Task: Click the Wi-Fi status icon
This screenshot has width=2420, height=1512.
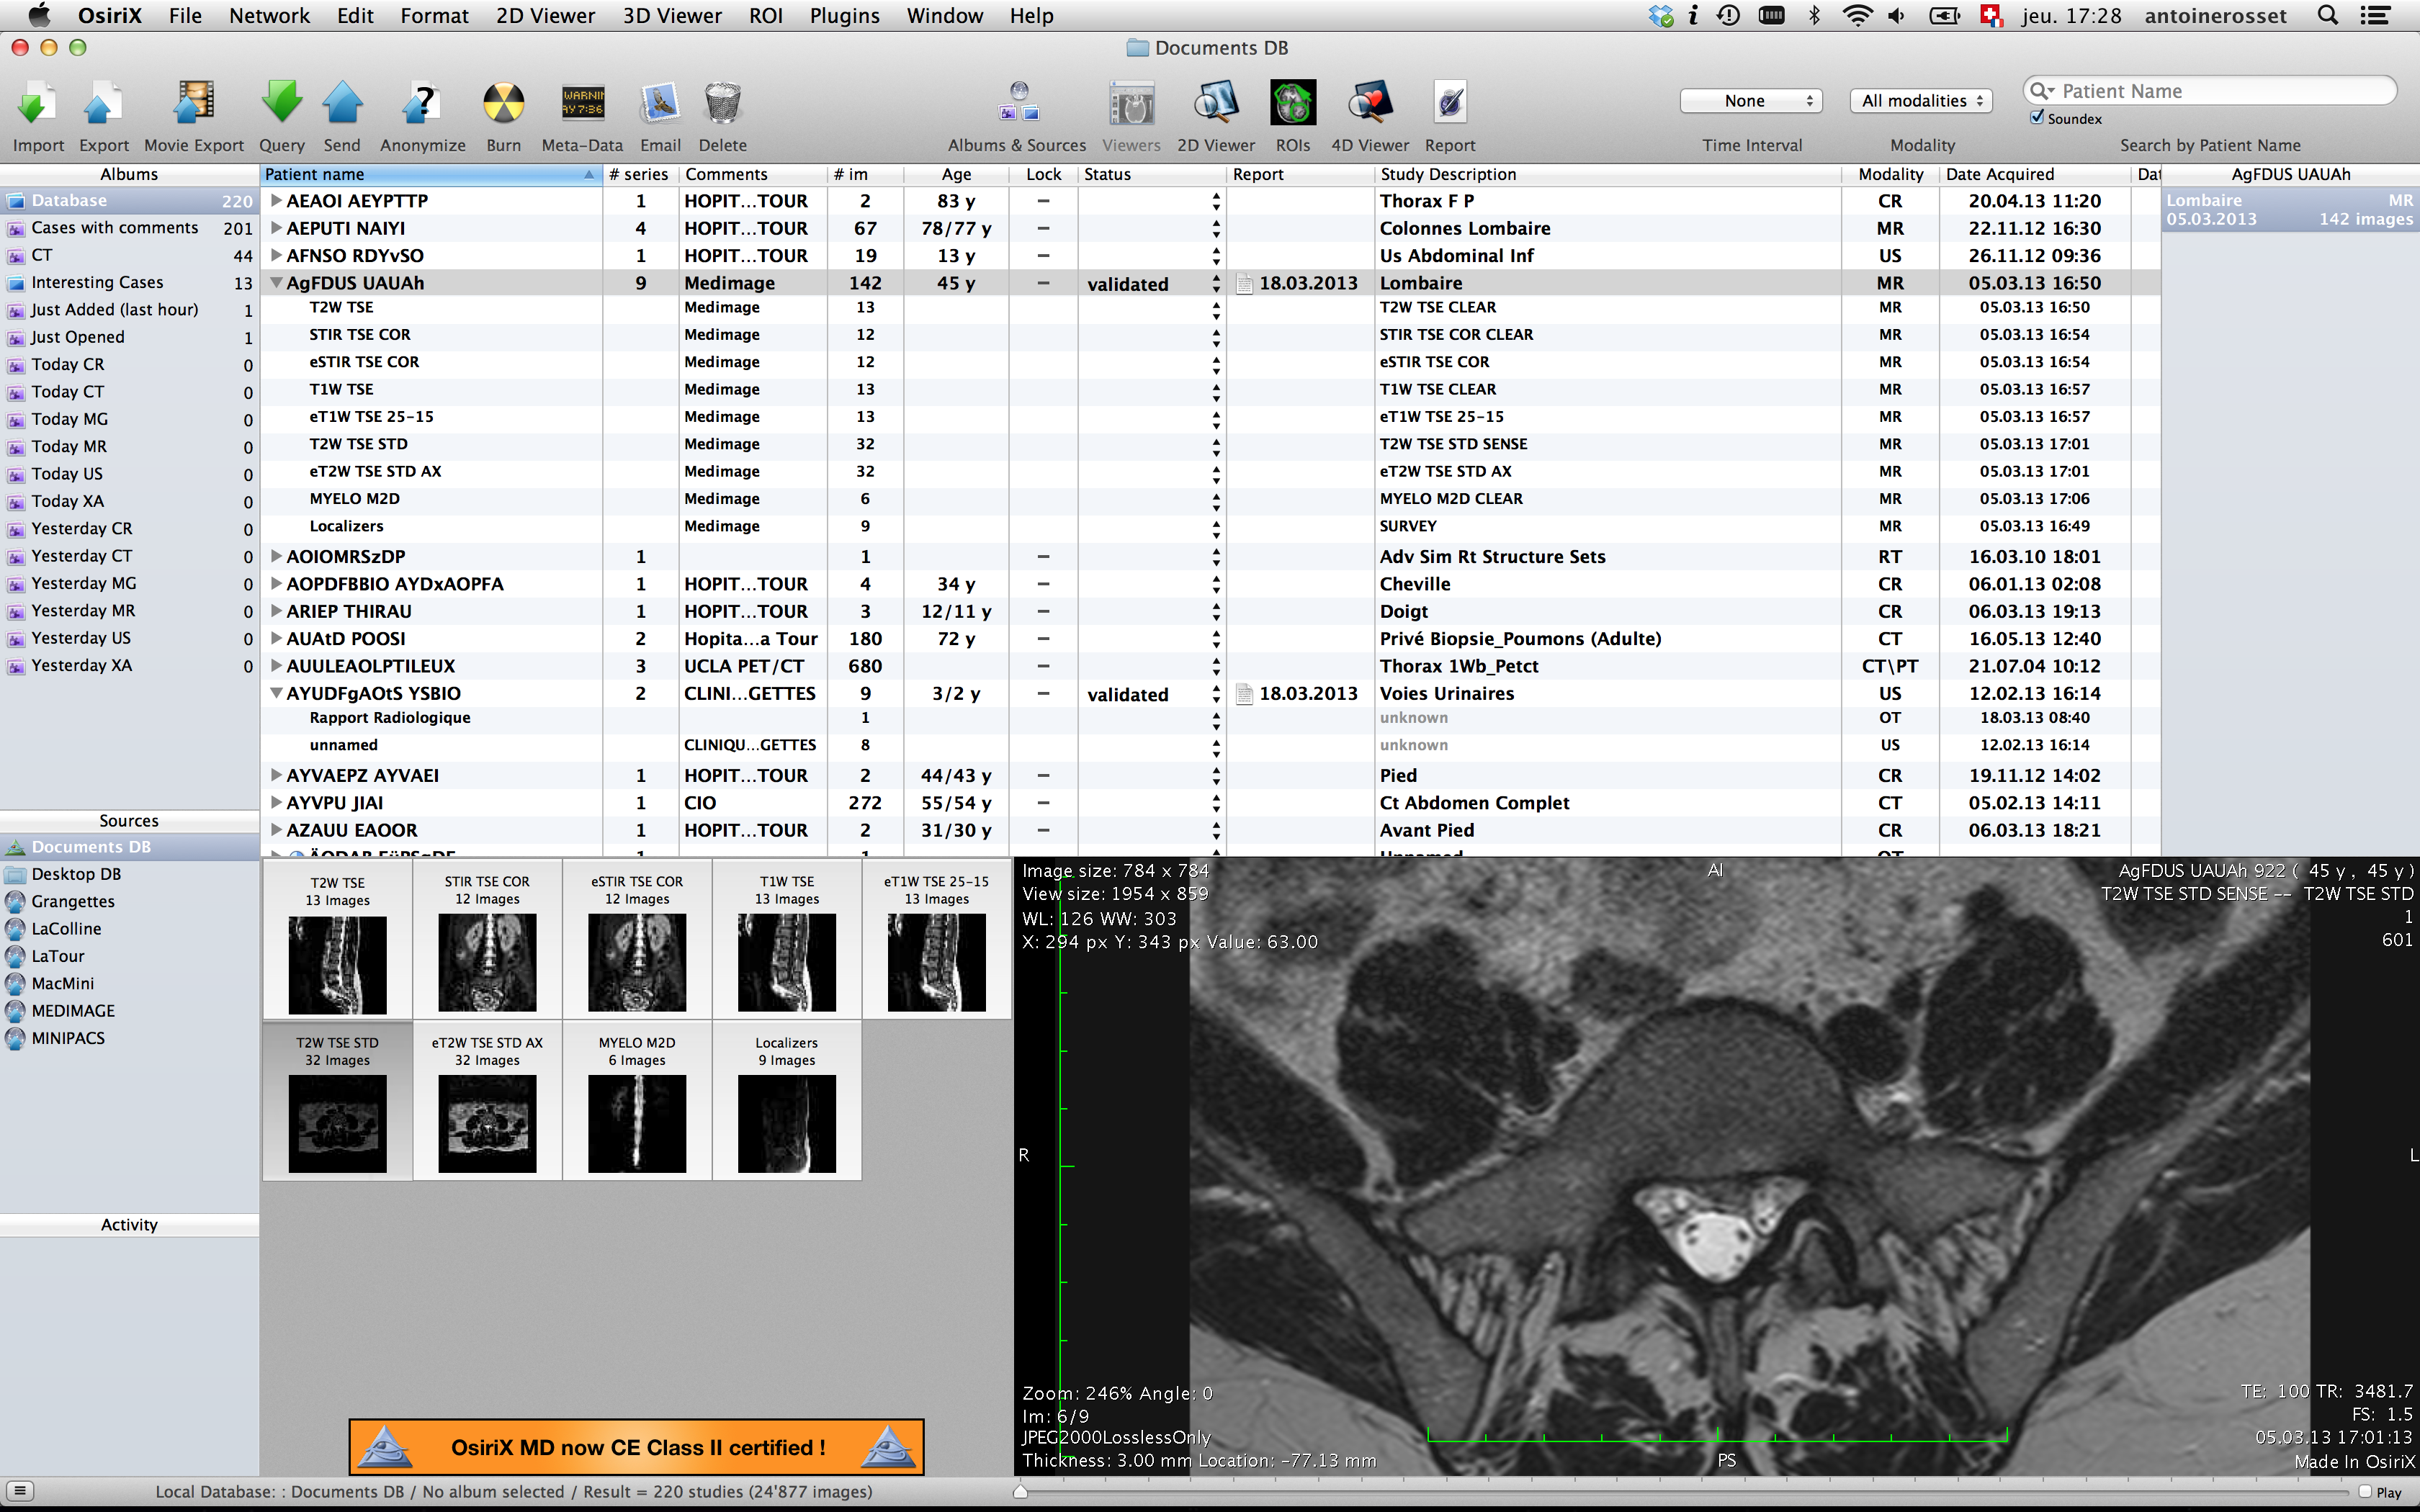Action: [x=1857, y=15]
